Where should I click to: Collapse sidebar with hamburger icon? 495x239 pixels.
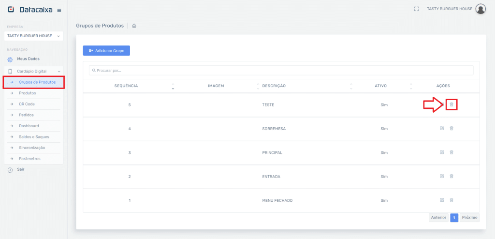click(x=59, y=10)
